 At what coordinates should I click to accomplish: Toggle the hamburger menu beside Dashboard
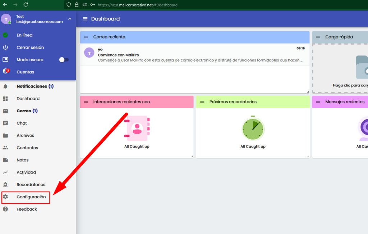(85, 19)
